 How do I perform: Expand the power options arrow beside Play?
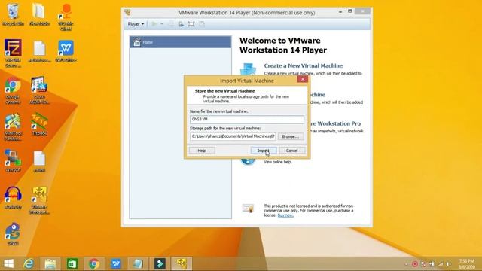[162, 24]
